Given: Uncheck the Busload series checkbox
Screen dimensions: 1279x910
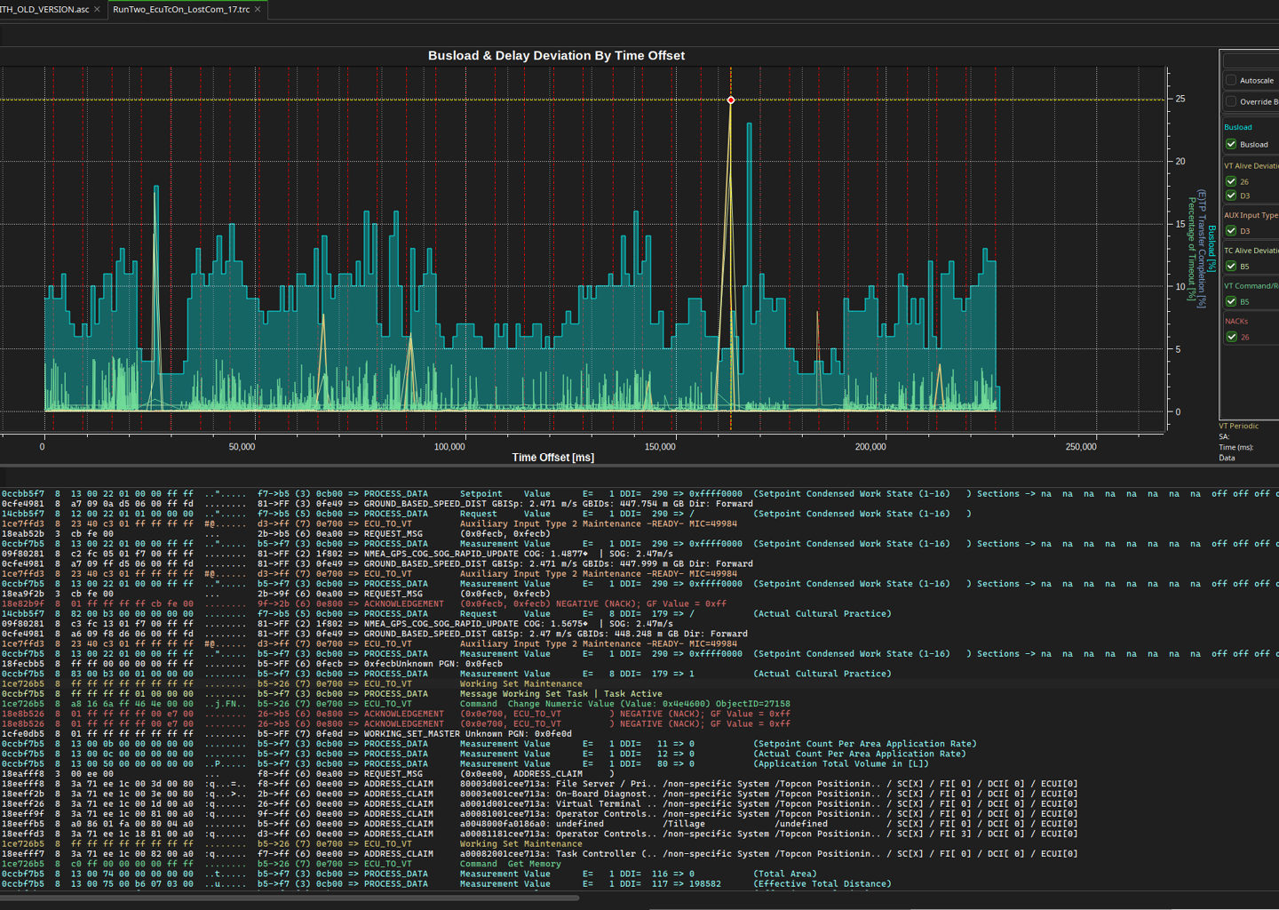Looking at the screenshot, I should (x=1231, y=144).
